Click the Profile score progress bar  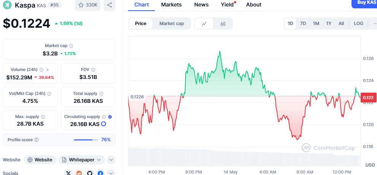click(x=86, y=140)
